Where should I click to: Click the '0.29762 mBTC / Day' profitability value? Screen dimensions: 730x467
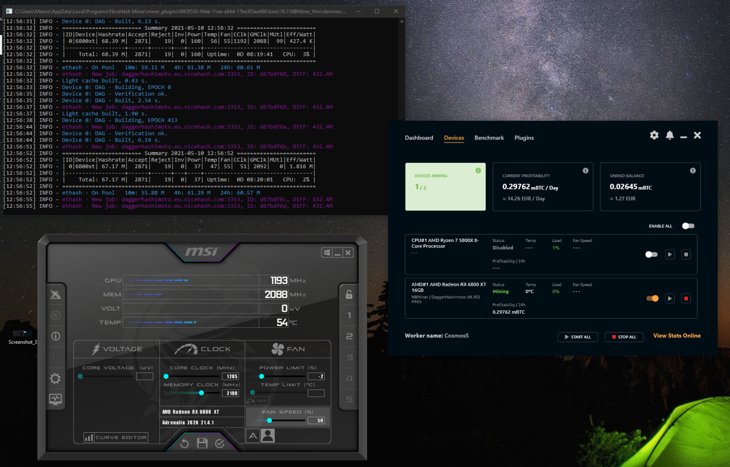point(530,187)
